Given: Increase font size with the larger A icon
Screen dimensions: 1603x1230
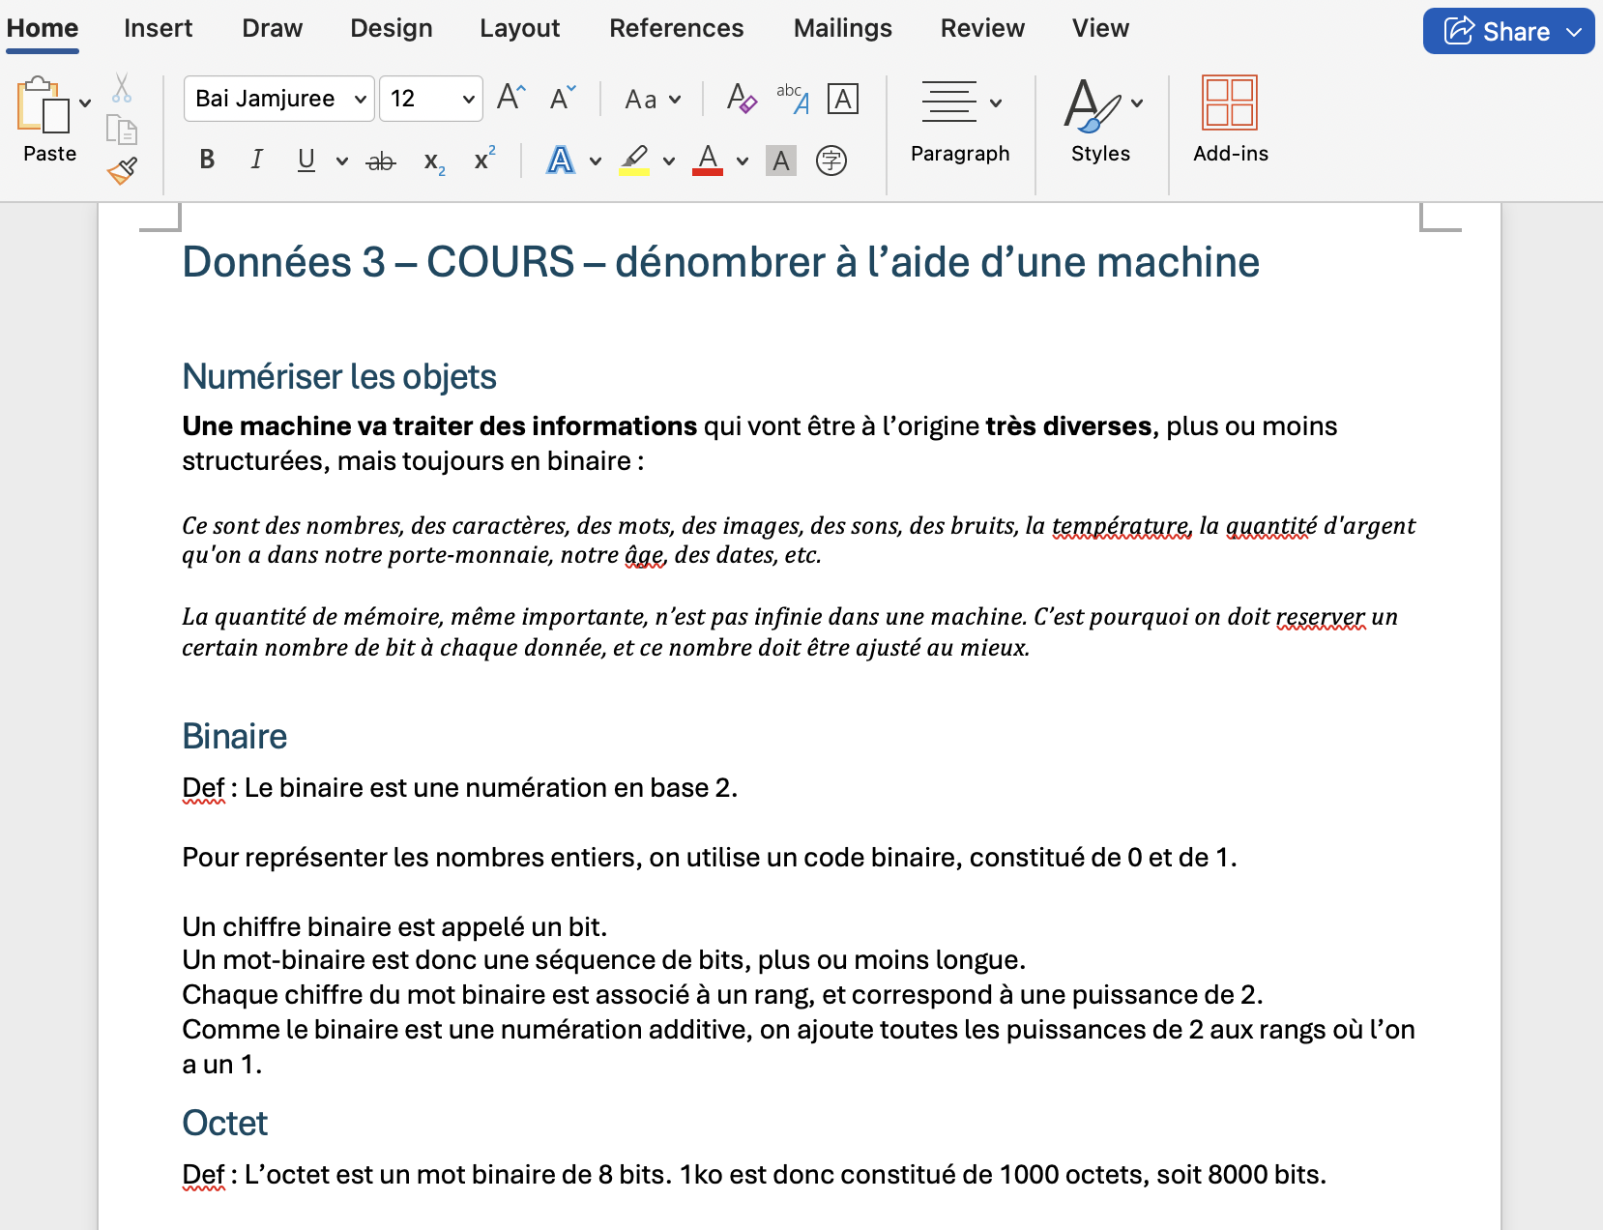Looking at the screenshot, I should click(x=510, y=98).
